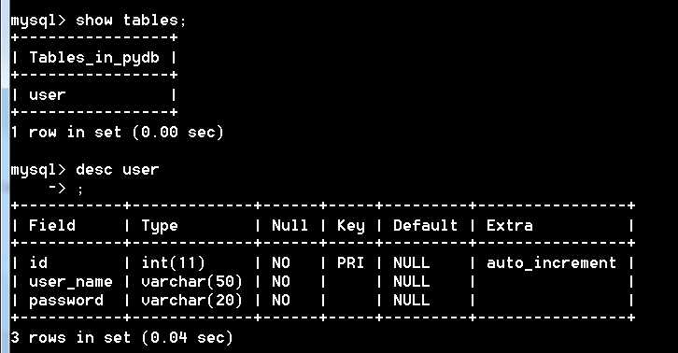The height and width of the screenshot is (353, 678).
Task: Click the Key column header
Action: click(x=351, y=226)
